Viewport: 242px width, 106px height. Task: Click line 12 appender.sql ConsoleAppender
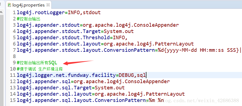pos(93,81)
